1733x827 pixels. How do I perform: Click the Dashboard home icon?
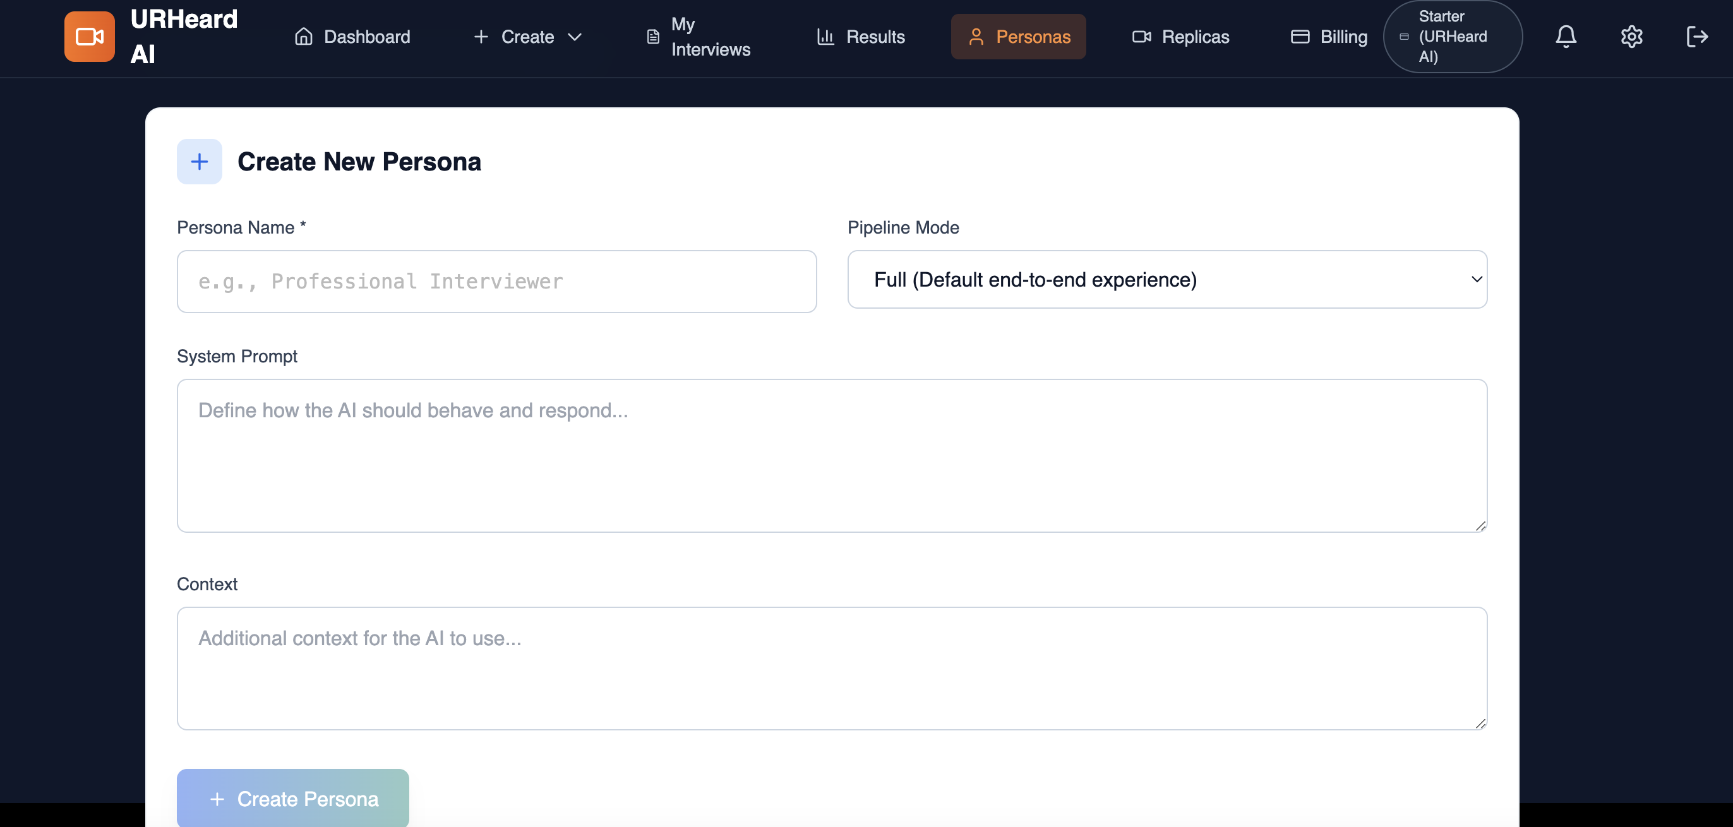[303, 37]
